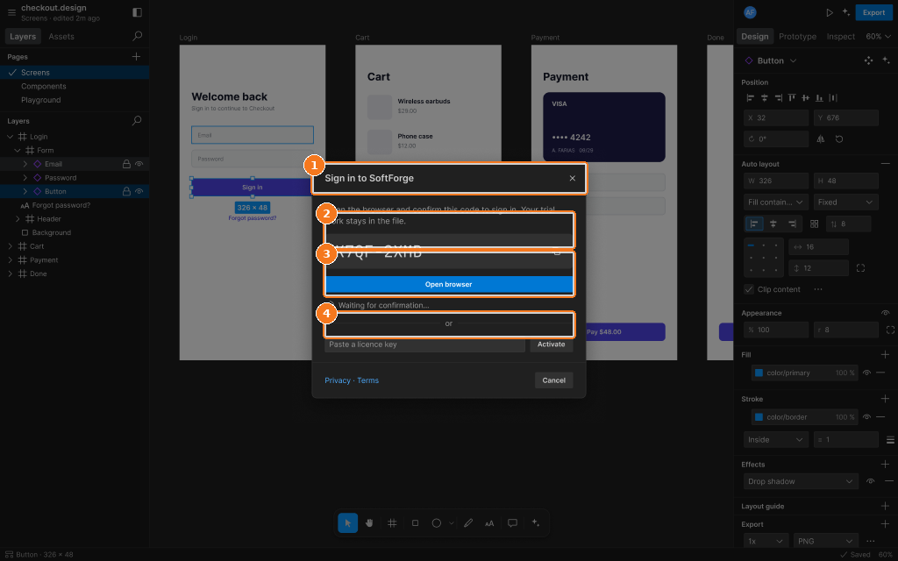Click the Activate licence button
Viewport: 898px width, 561px height.
(x=551, y=344)
